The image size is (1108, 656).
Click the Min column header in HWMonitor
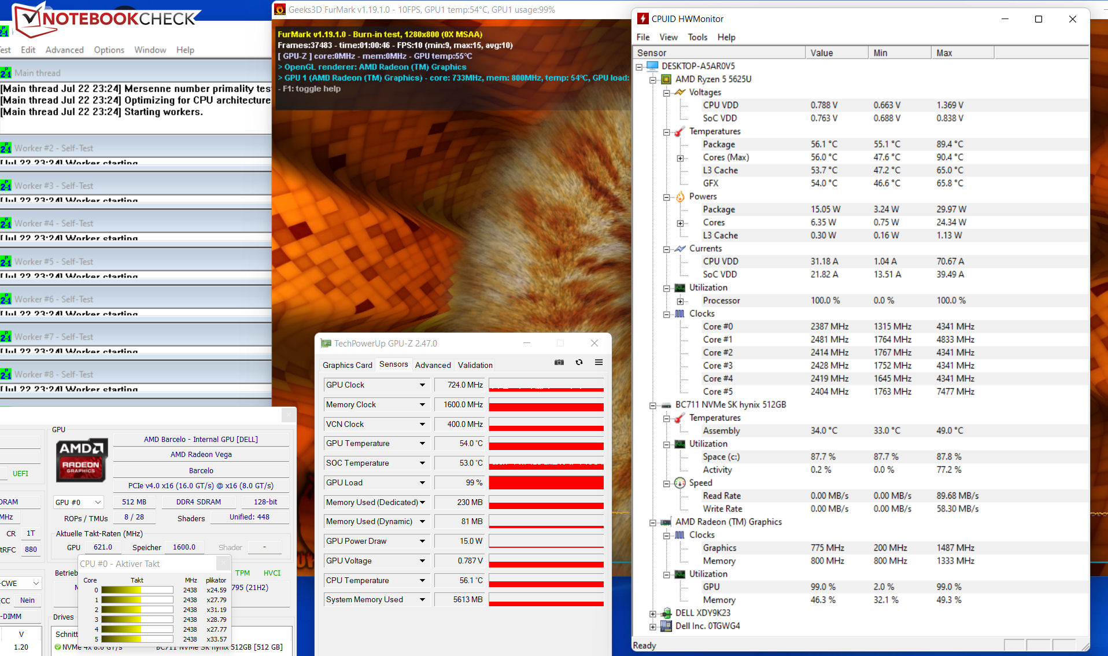(x=900, y=53)
